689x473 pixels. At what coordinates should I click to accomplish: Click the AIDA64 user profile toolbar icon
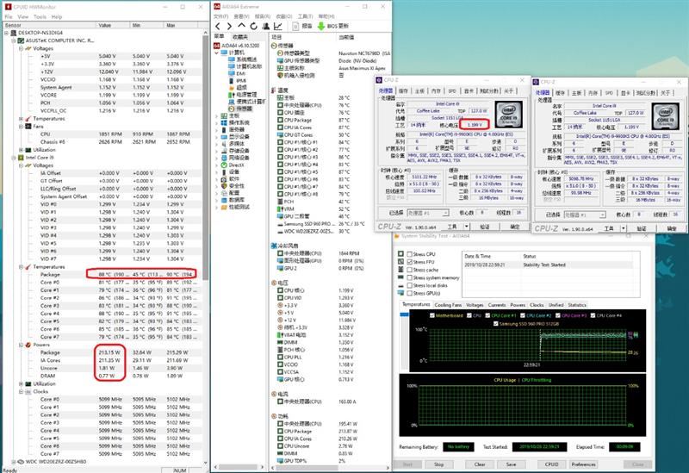click(x=265, y=26)
